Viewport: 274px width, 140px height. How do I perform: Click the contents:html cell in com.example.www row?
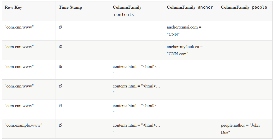(x=136, y=129)
